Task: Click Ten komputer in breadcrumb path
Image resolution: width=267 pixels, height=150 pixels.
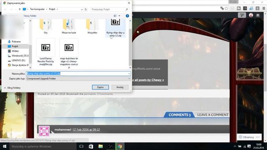Action: [x=37, y=9]
